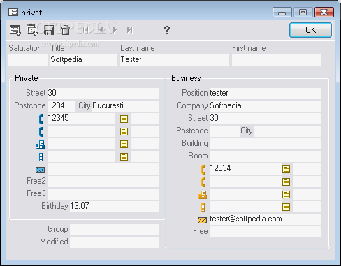The width and height of the screenshot is (341, 266).
Task: Click private phone field showing 12345
Action: pos(81,119)
